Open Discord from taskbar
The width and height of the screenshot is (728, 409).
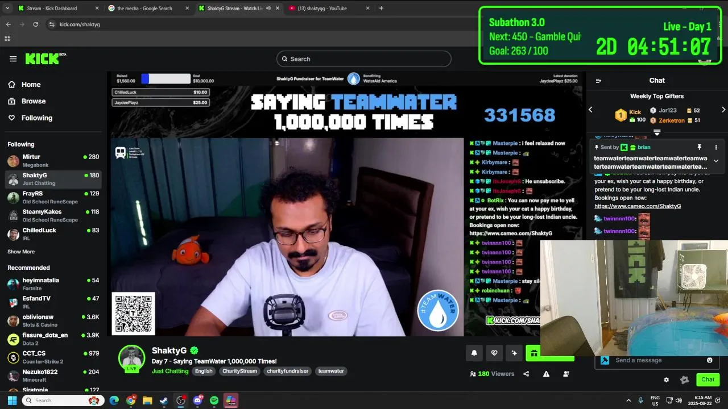point(197,400)
